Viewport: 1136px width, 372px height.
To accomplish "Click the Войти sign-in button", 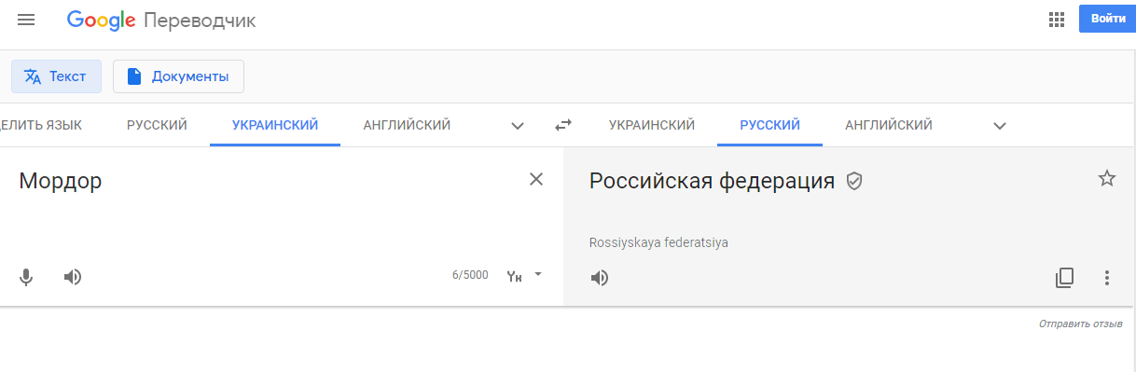I will 1107,19.
